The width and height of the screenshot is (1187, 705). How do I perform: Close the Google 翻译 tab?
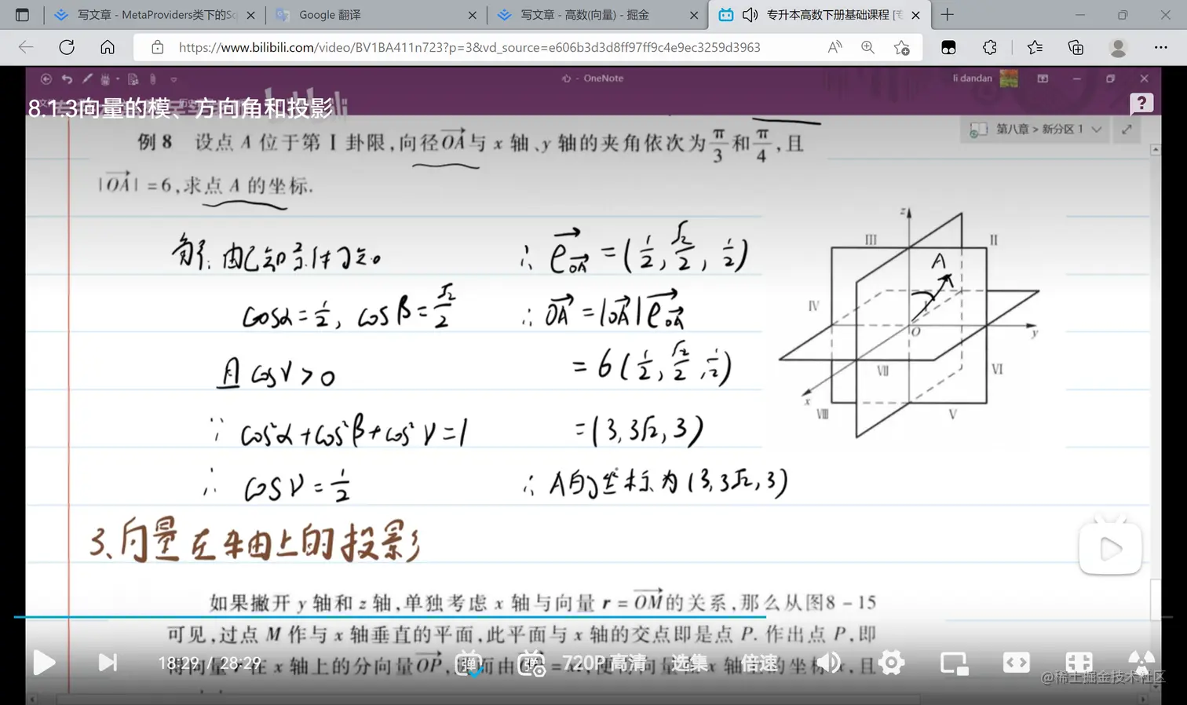[472, 15]
